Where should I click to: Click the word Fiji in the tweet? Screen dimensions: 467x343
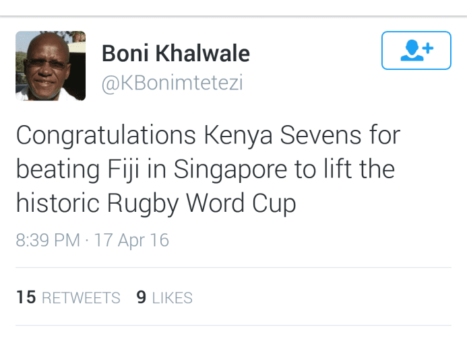pos(123,169)
